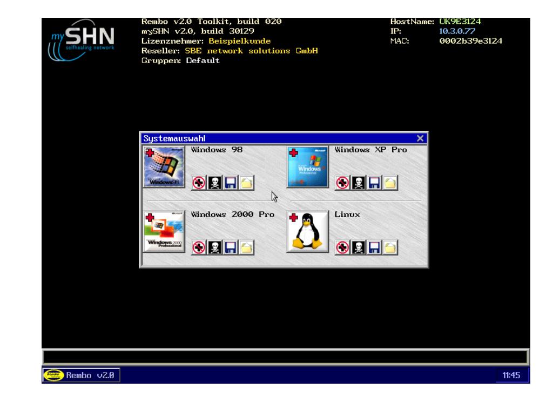Click the crossed-out red cross icon for Linux

342,247
